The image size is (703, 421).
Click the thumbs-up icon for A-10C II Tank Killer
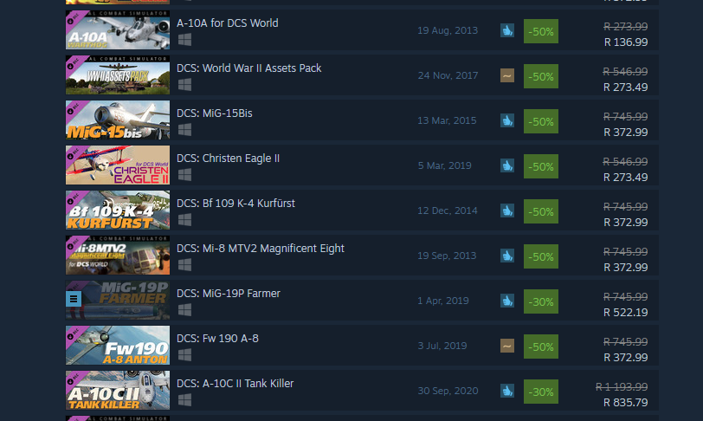507,391
